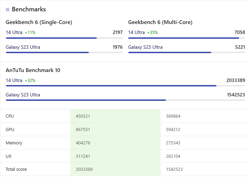This screenshot has height=178, width=249.
Task: Select the Geekbench 6 (Multi-Core) title
Action: point(160,22)
